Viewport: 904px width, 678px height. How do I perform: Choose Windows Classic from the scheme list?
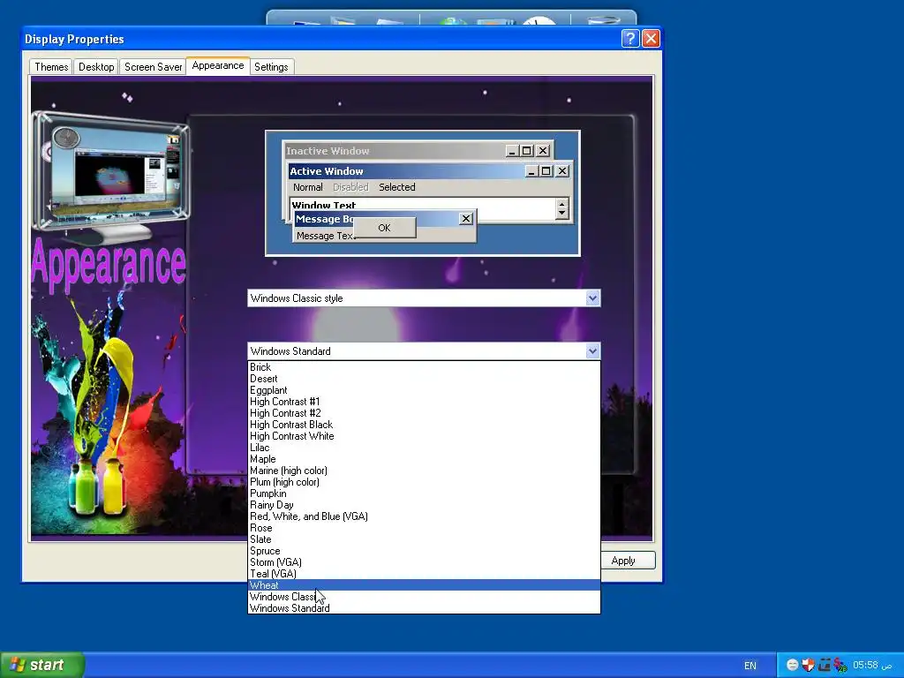424,597
